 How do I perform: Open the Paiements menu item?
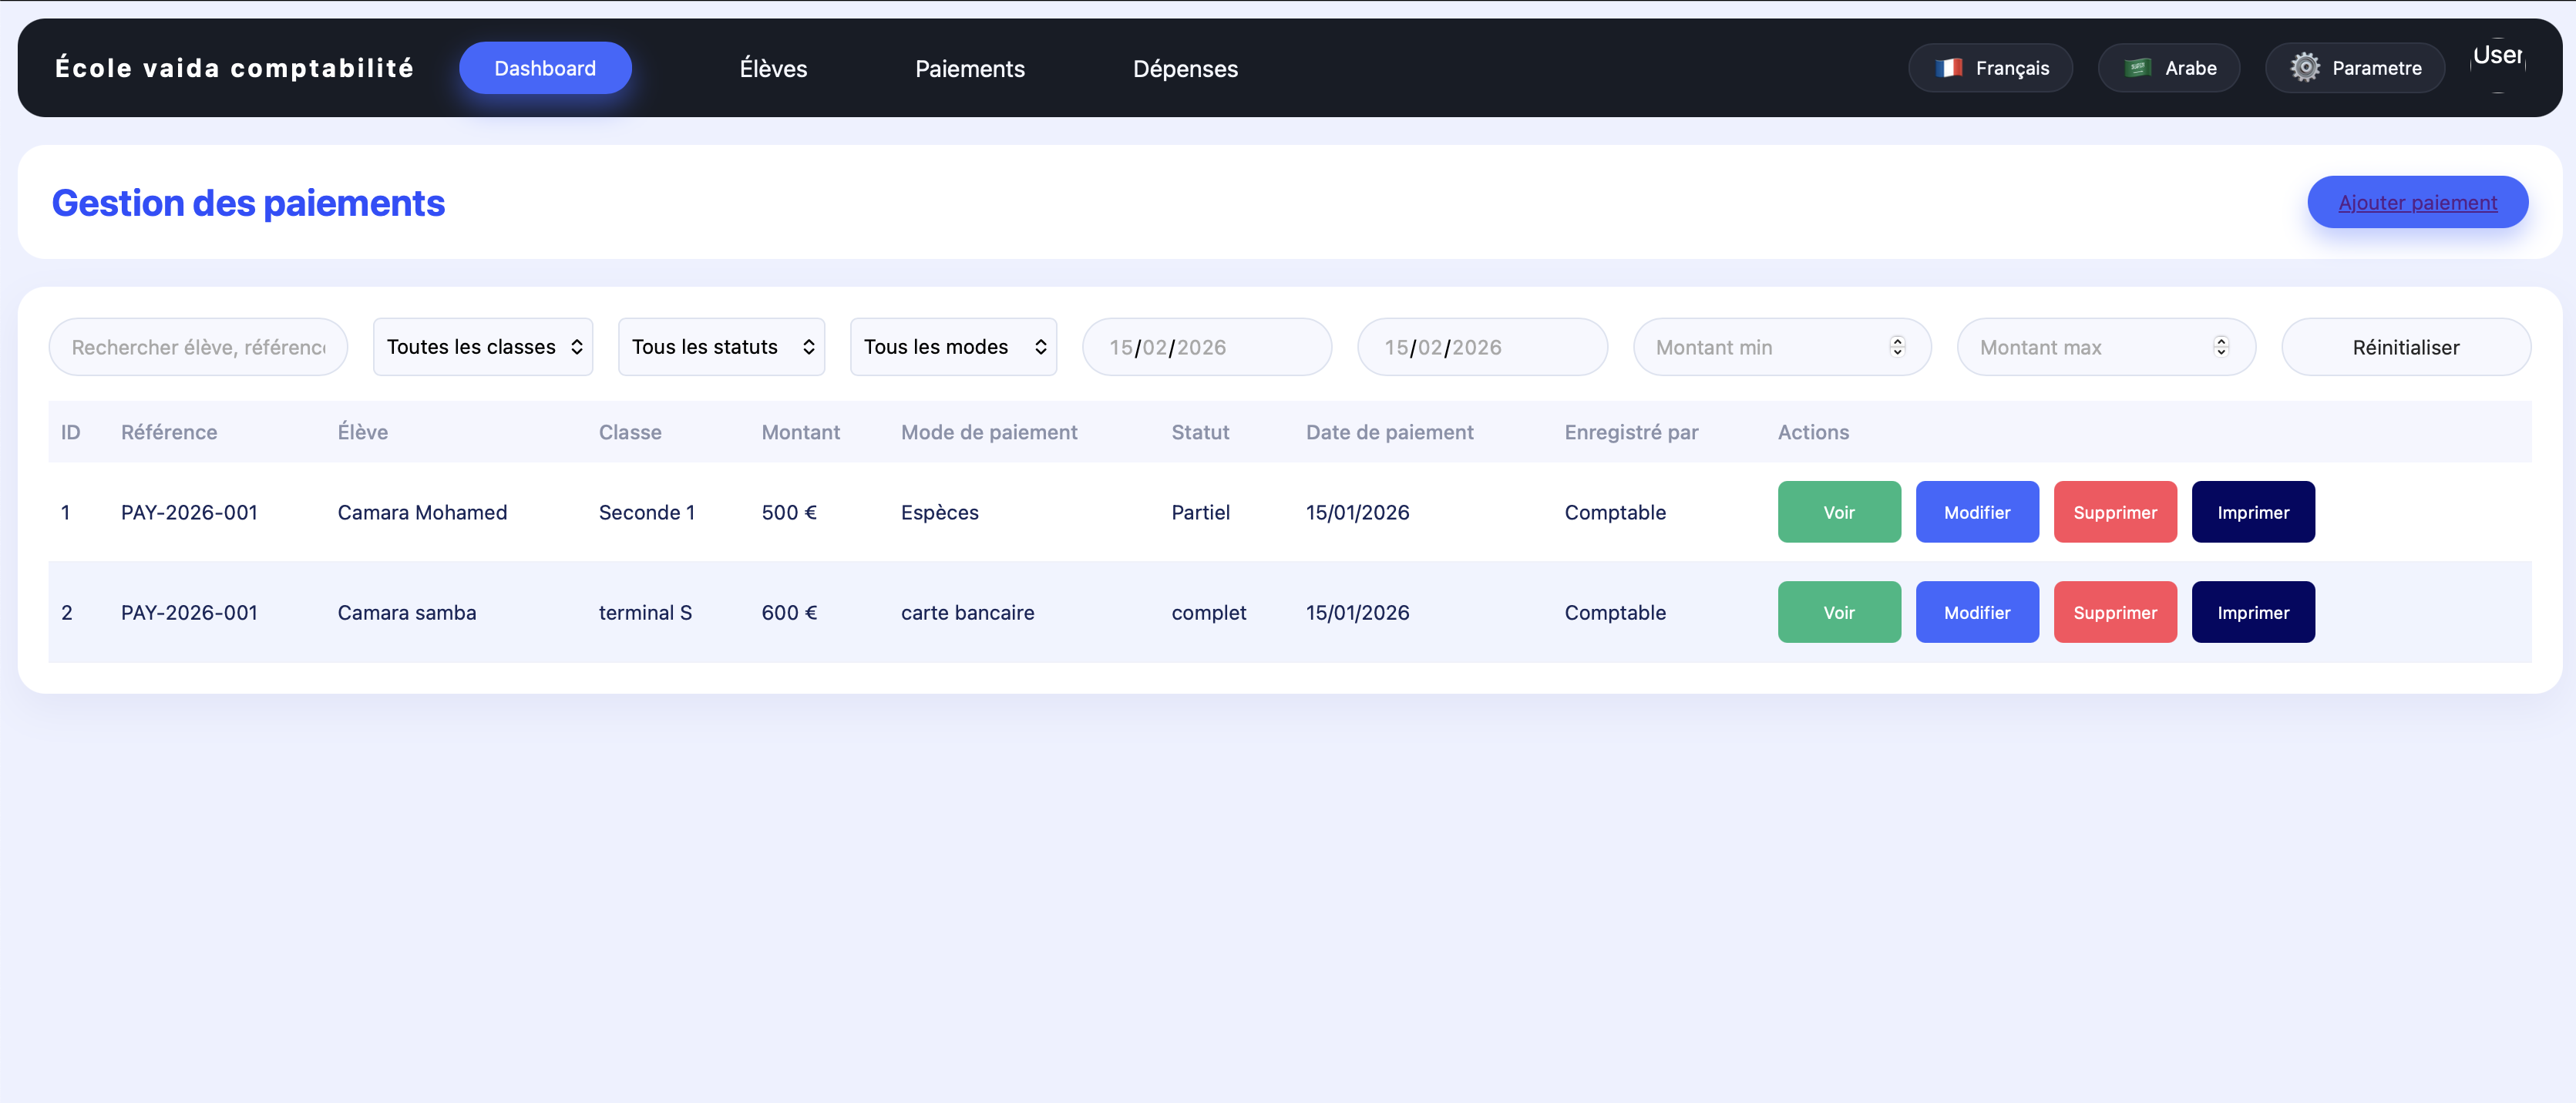click(x=969, y=68)
